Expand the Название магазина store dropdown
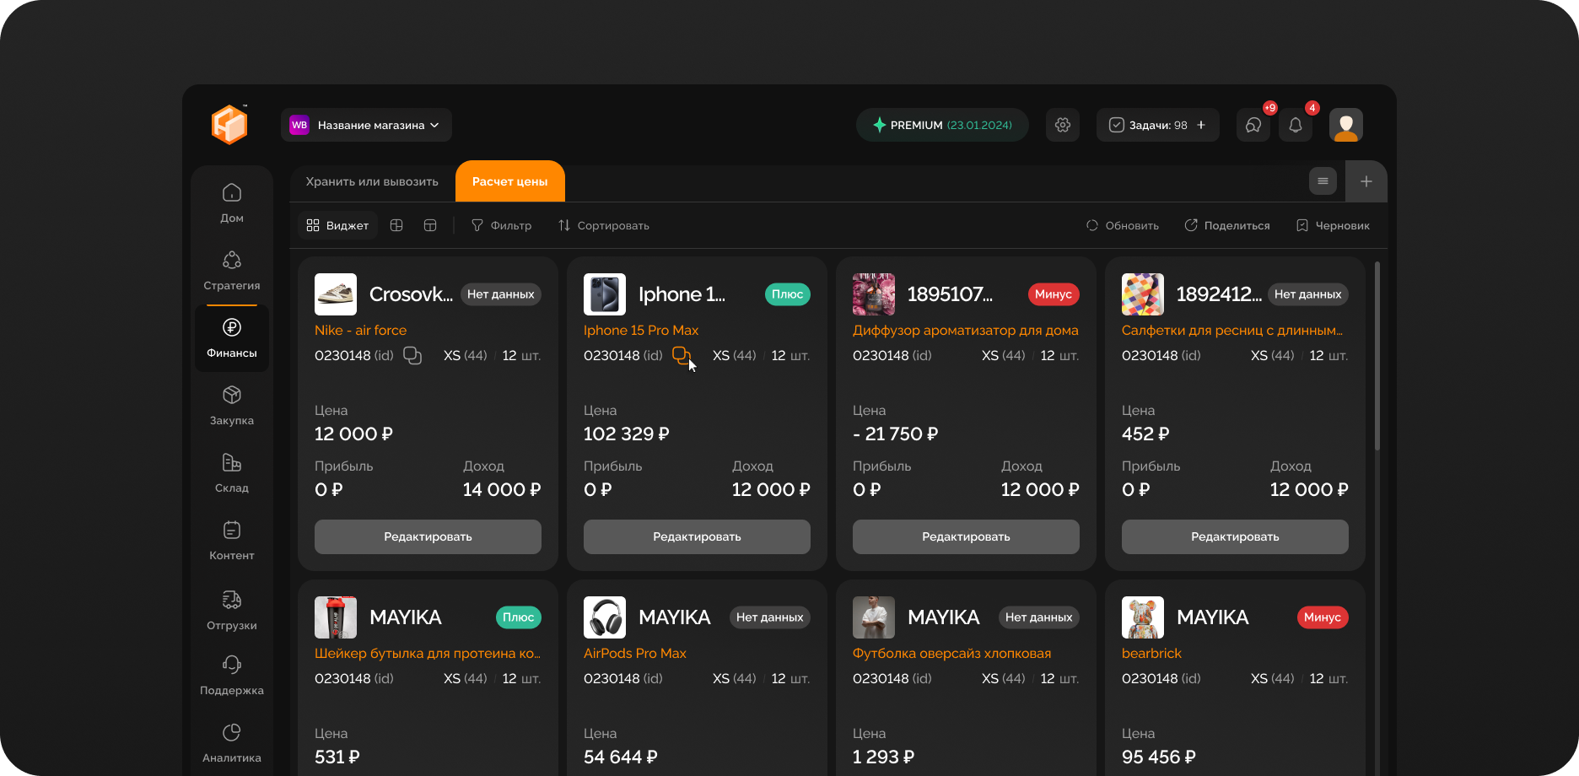 (366, 125)
